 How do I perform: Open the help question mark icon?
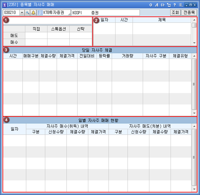[x=174, y=5]
